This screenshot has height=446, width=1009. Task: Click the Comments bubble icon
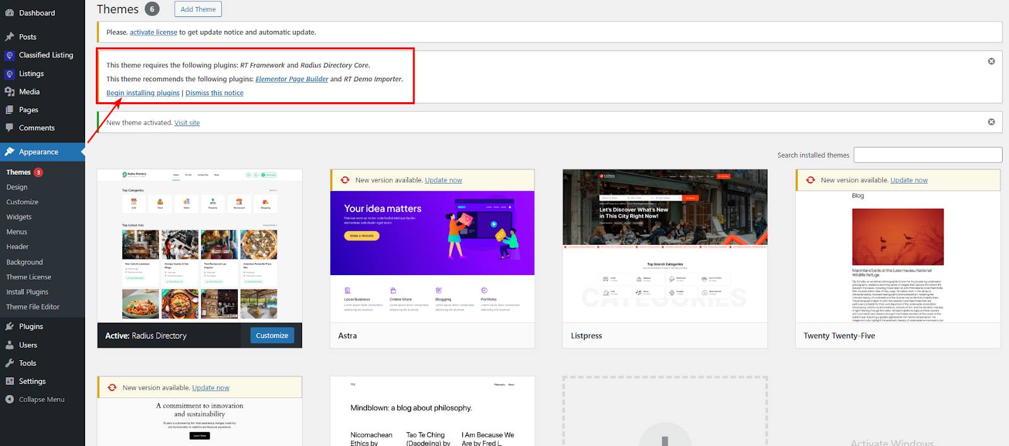coord(9,128)
